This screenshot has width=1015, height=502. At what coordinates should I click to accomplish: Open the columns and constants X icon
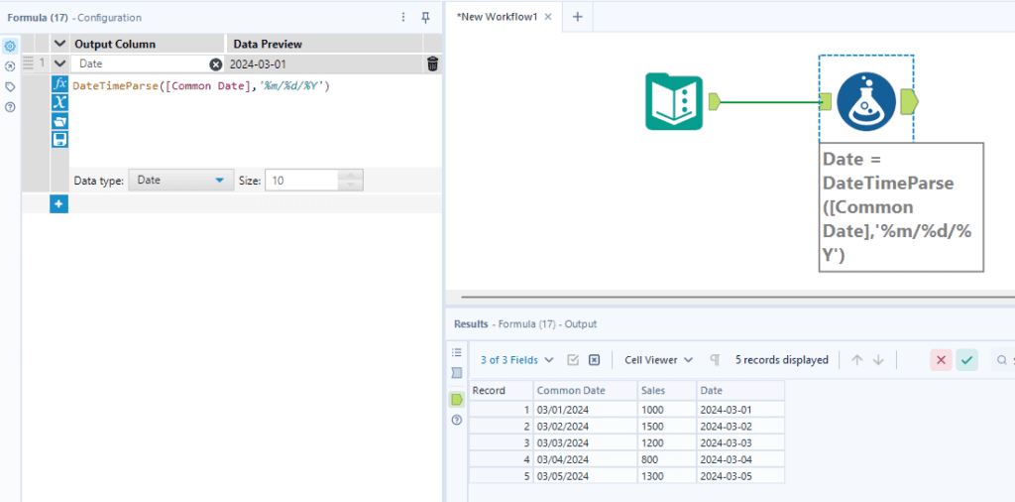tap(59, 102)
